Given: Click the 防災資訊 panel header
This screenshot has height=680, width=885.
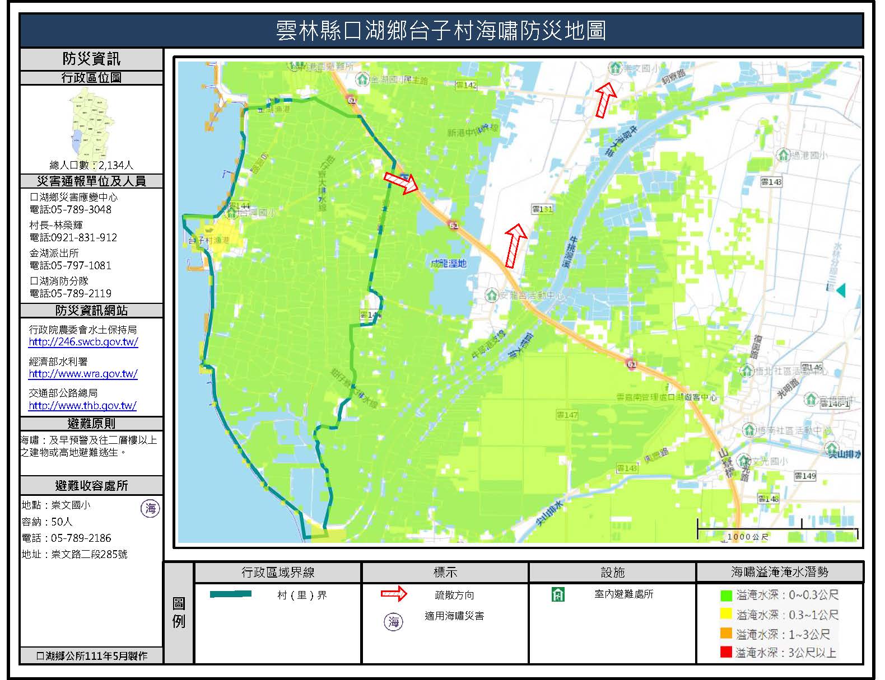Looking at the screenshot, I should coord(91,59).
